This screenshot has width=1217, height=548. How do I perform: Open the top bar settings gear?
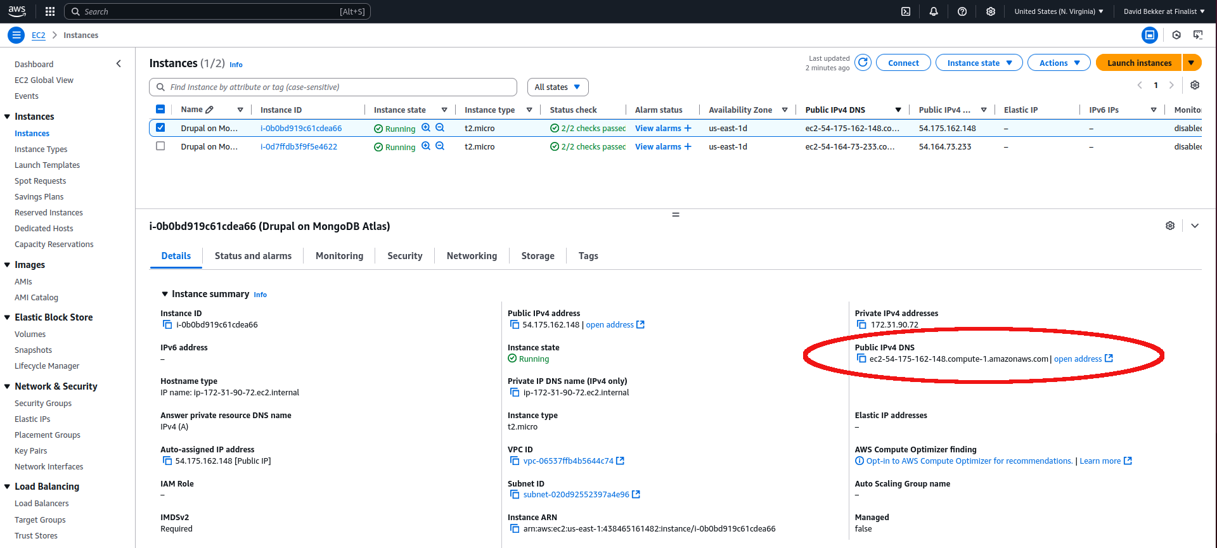click(x=991, y=11)
